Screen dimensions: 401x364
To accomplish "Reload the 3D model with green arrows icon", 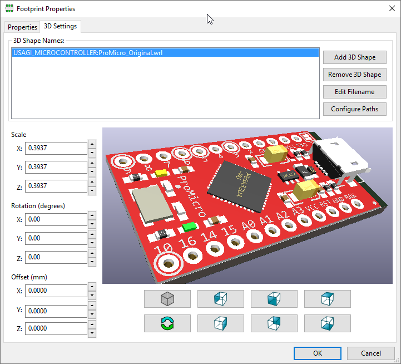I will pos(167,323).
